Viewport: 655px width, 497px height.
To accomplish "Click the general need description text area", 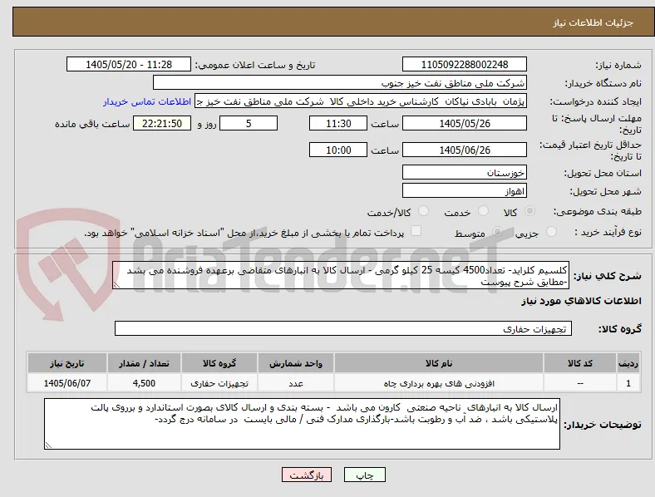I will 341,275.
